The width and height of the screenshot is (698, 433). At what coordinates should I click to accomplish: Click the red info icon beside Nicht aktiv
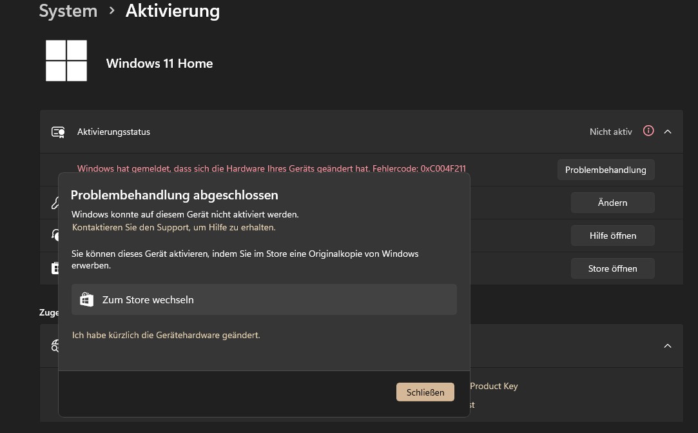(648, 130)
